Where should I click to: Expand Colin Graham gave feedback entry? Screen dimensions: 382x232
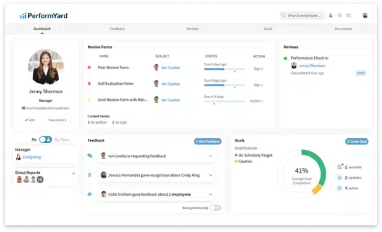tap(210, 194)
